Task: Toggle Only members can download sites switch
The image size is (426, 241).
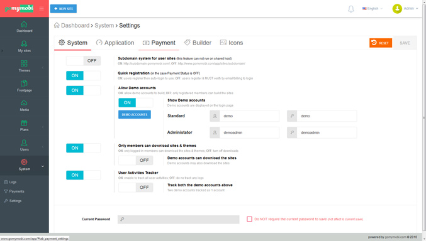Action: pyautogui.click(x=84, y=148)
